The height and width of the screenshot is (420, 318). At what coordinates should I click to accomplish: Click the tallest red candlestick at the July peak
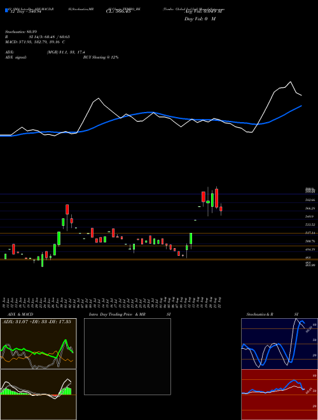(x=67, y=209)
